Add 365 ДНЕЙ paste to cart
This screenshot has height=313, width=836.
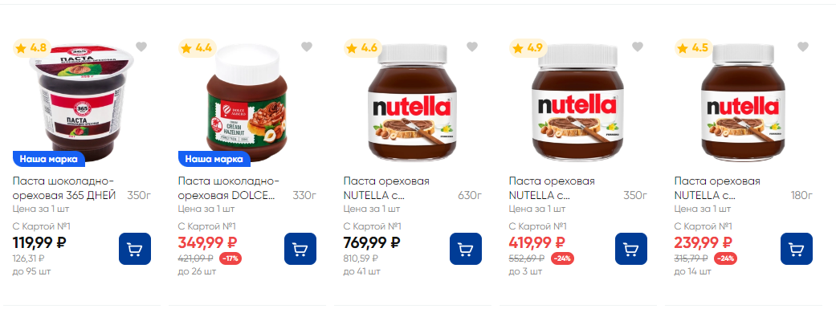tap(134, 249)
